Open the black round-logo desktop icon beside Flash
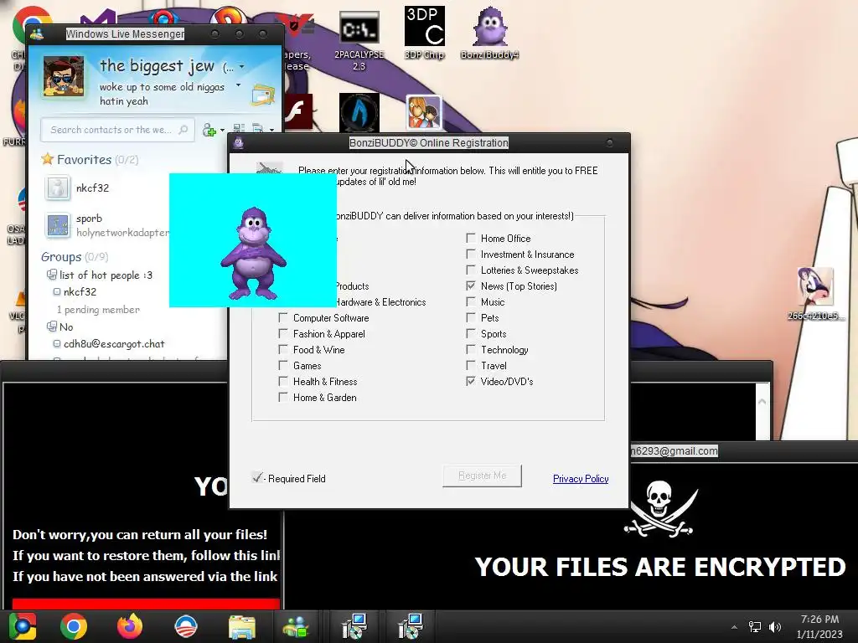858x643 pixels. pos(359,113)
